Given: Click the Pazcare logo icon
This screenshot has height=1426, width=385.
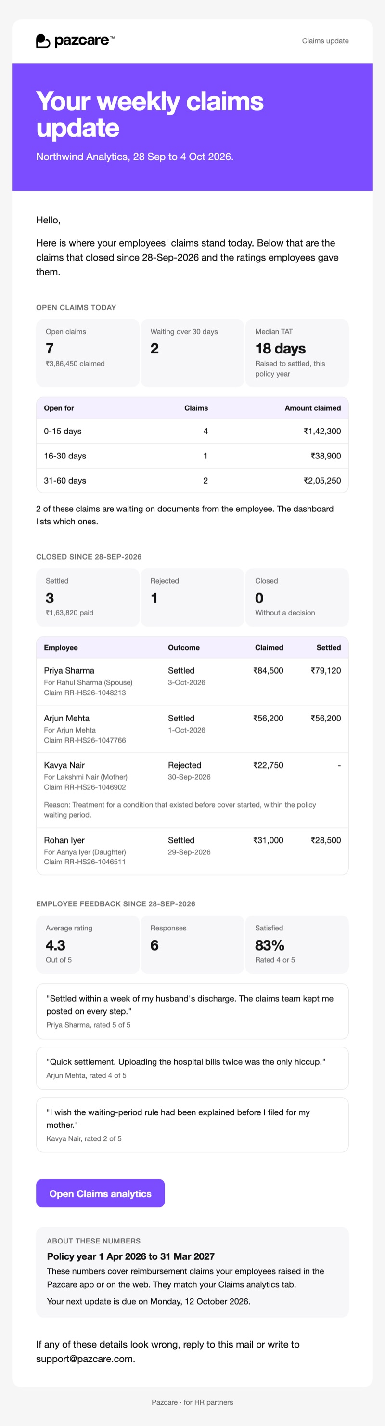Looking at the screenshot, I should click(x=43, y=41).
